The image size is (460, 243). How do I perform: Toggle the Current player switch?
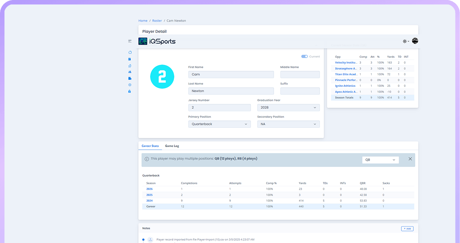(x=304, y=57)
